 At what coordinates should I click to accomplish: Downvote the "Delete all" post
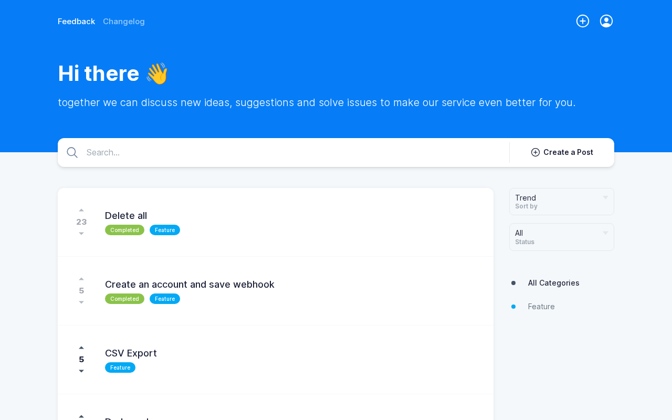coord(81,234)
